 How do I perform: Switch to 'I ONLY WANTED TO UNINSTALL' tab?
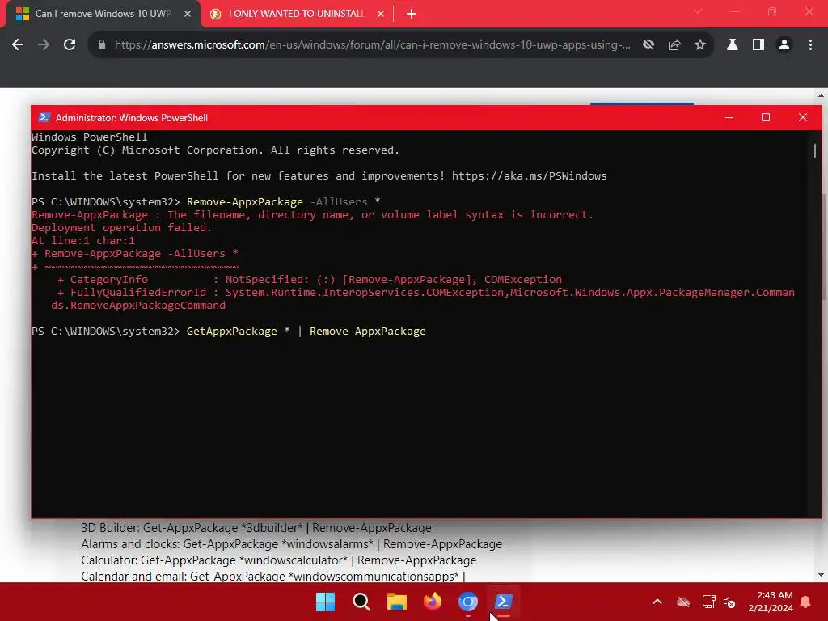(x=296, y=14)
